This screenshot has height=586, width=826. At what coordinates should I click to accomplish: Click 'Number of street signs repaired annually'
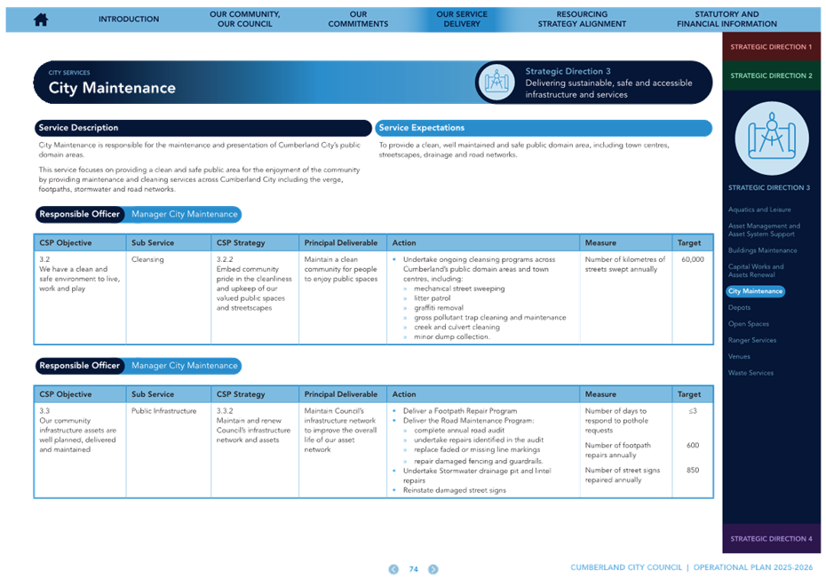[622, 475]
